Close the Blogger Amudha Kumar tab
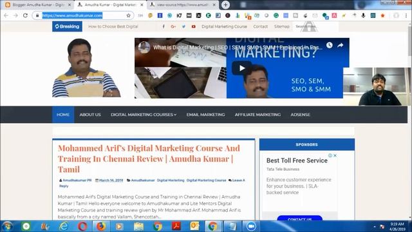 point(70,5)
